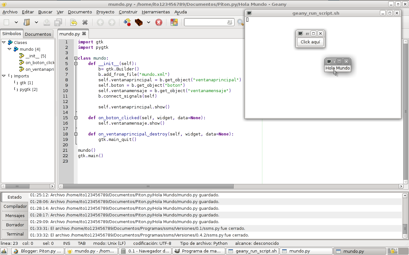Clear the toolbar search field with its icon
Image resolution: width=409 pixels, height=255 pixels.
coord(230,22)
